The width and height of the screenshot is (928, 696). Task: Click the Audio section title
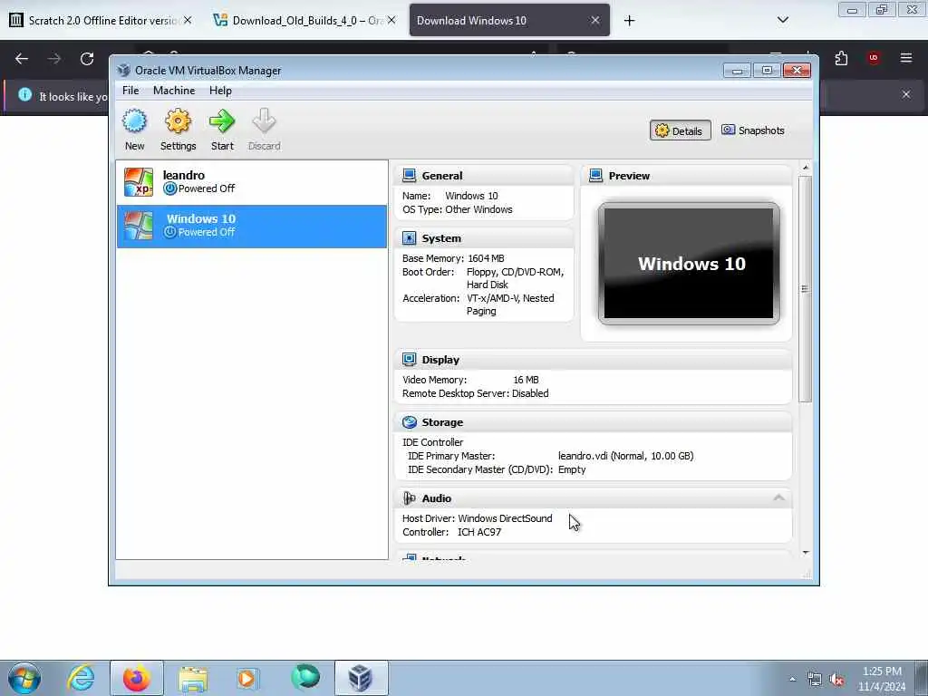click(x=436, y=499)
